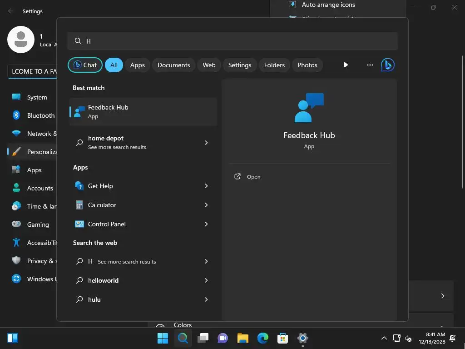
Task: Open the Bing Chat filter pill
Action: 85,65
